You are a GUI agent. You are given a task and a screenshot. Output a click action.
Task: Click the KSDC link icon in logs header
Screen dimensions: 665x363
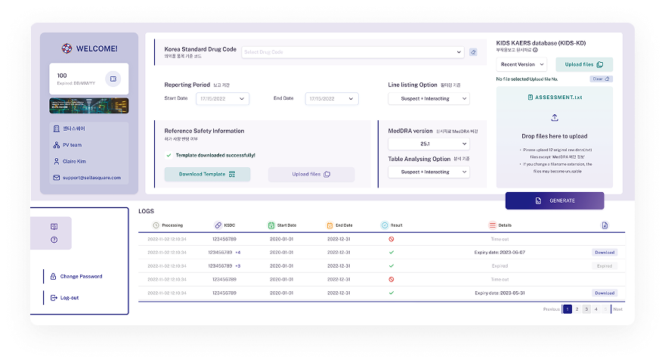coord(218,225)
